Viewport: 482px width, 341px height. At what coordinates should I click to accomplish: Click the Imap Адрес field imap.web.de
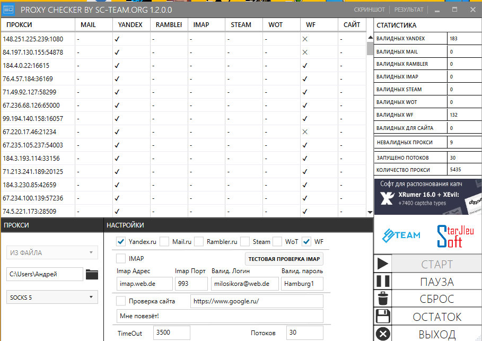(144, 284)
